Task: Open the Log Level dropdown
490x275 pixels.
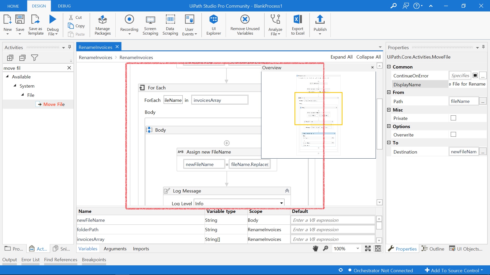Action: pyautogui.click(x=281, y=203)
